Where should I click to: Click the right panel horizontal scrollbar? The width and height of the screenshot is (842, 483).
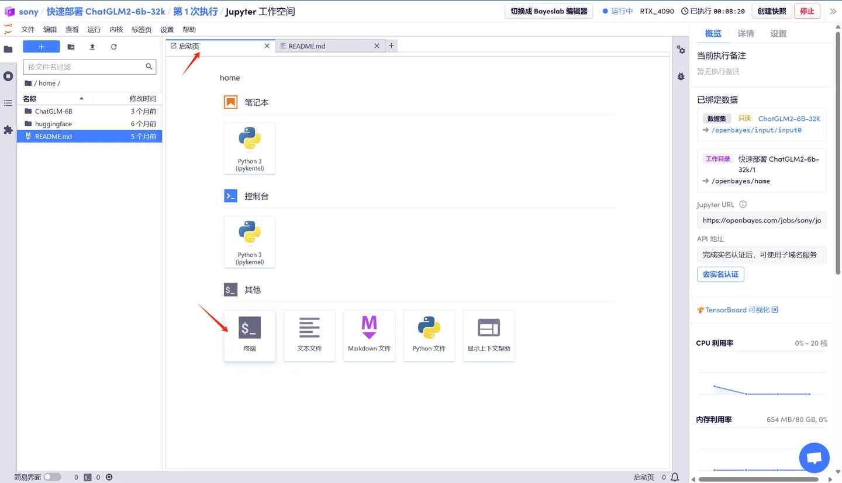click(759, 479)
